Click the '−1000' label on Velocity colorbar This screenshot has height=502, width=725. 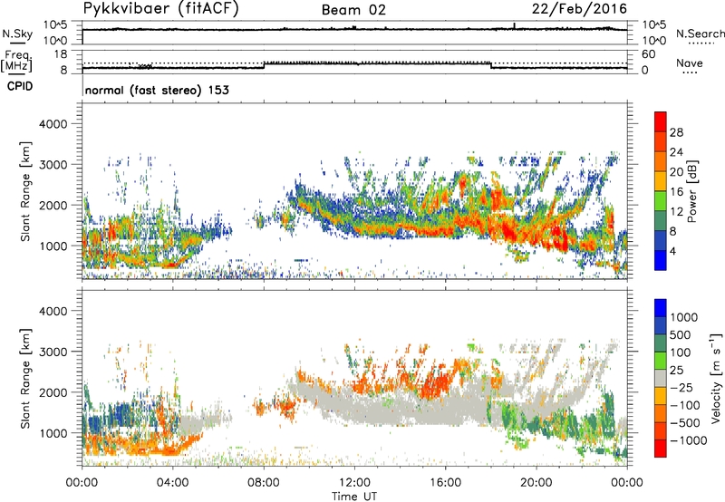[x=688, y=440]
